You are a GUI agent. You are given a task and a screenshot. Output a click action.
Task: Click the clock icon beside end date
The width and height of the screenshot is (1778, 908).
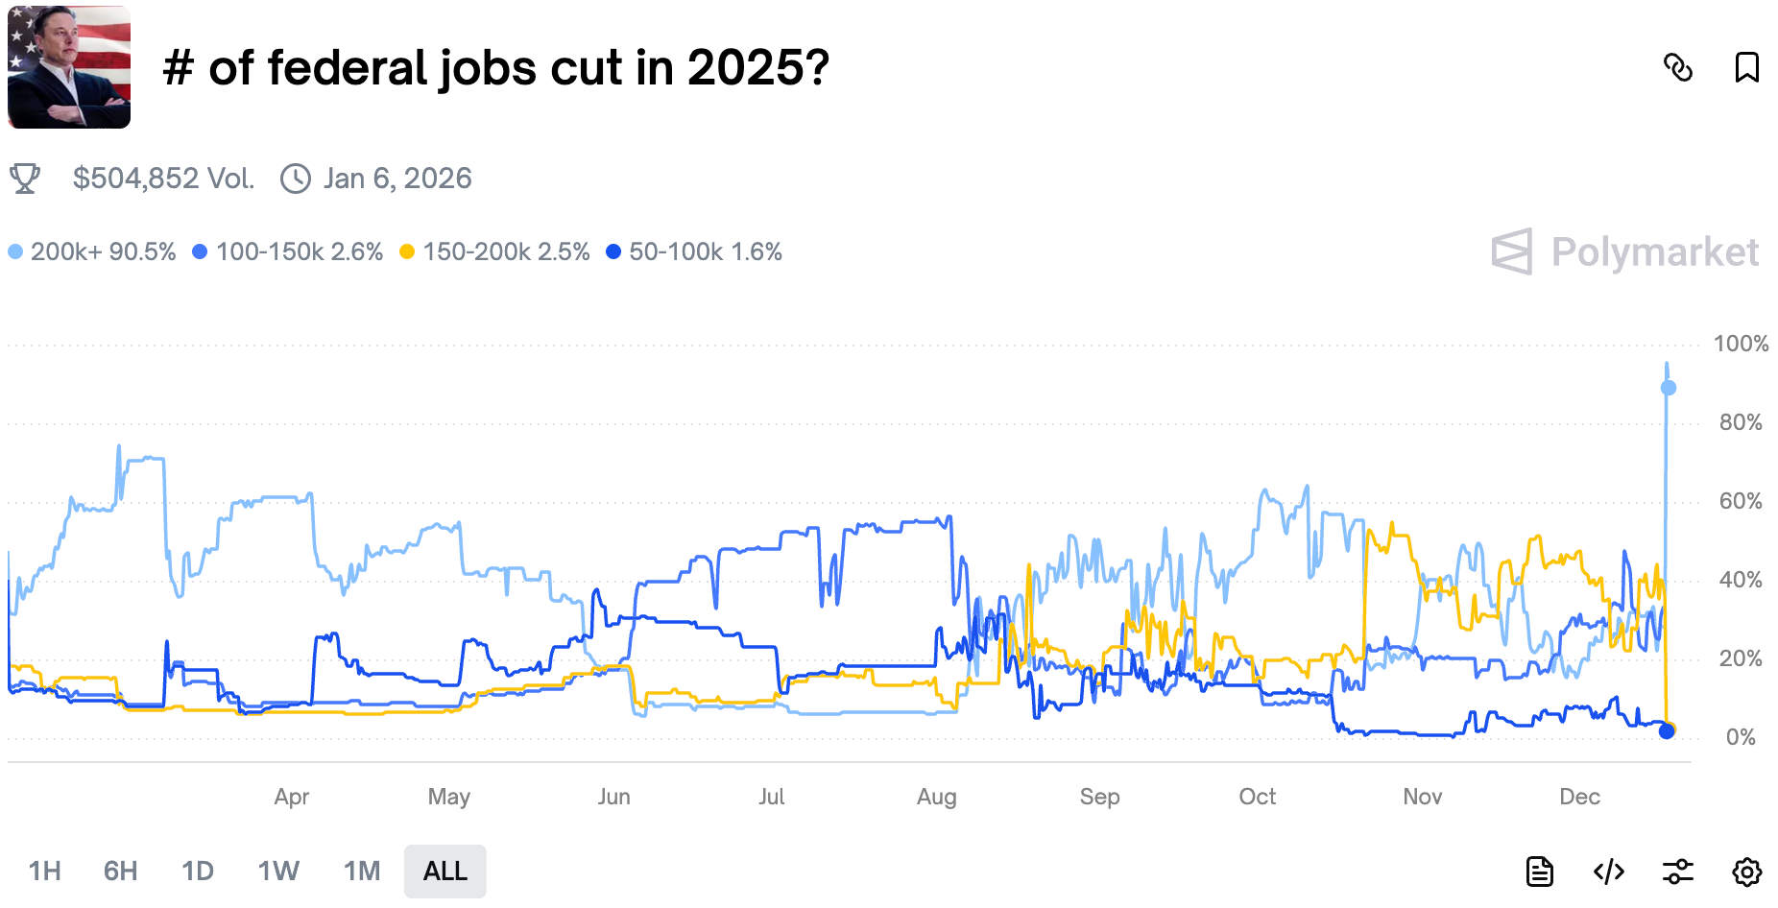pos(296,179)
